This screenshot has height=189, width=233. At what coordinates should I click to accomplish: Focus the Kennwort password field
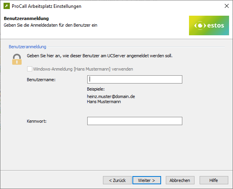click(x=135, y=121)
